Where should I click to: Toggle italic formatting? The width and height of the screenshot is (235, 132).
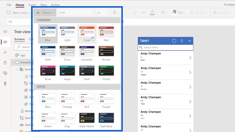[126, 13]
